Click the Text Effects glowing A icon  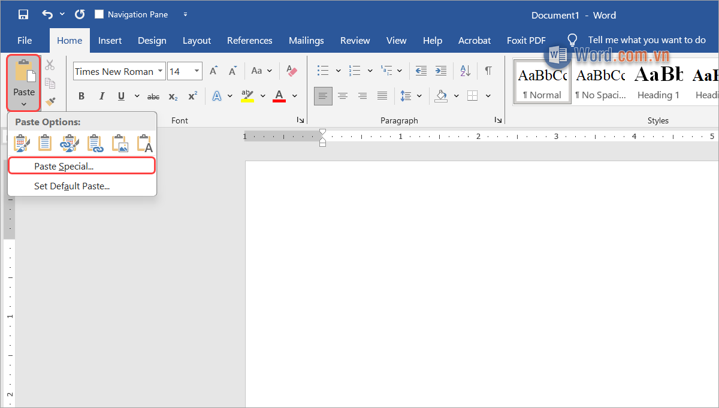coord(217,96)
